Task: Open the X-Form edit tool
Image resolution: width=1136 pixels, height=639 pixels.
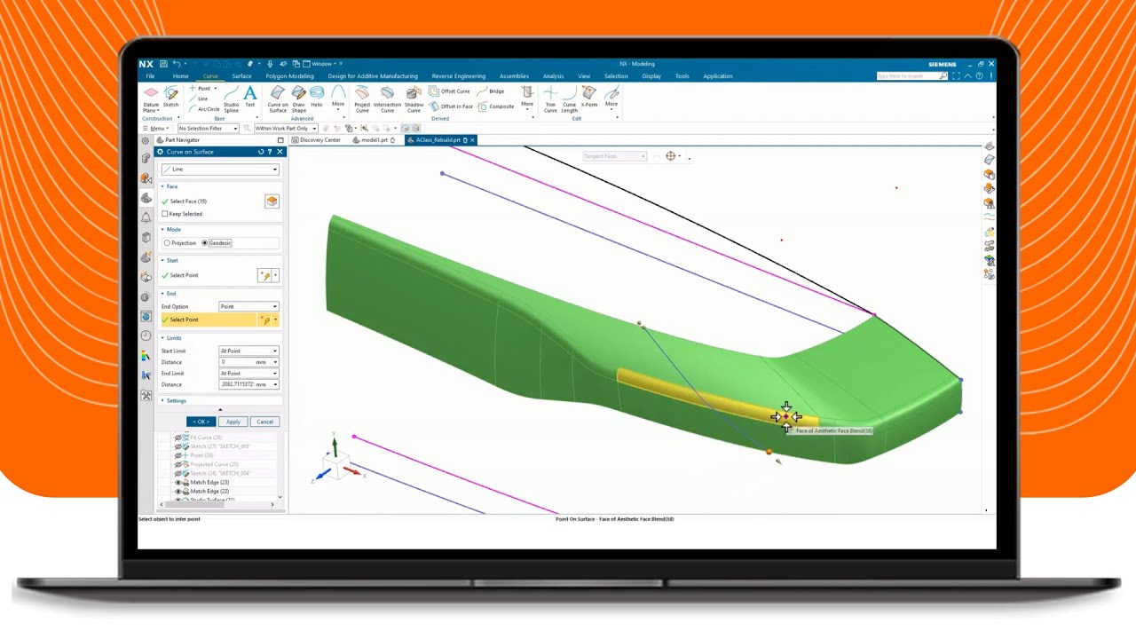Action: click(x=589, y=98)
